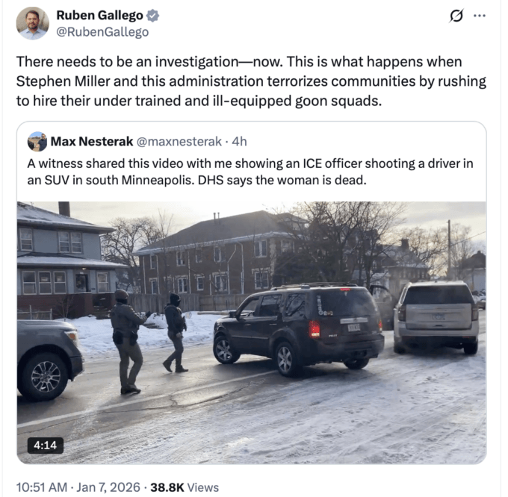Visit the @RubenGallego handle link
Image resolution: width=508 pixels, height=497 pixels.
102,31
